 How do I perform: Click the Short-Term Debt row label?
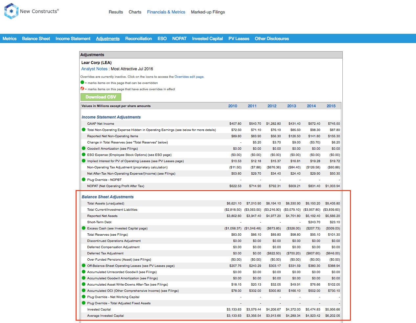pos(99,222)
